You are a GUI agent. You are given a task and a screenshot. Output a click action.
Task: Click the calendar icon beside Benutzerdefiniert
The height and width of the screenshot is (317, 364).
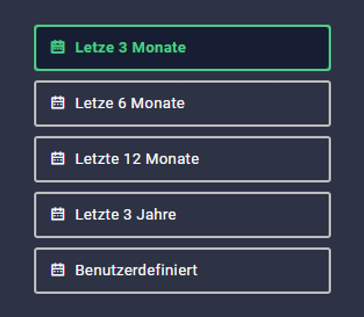[x=58, y=269]
